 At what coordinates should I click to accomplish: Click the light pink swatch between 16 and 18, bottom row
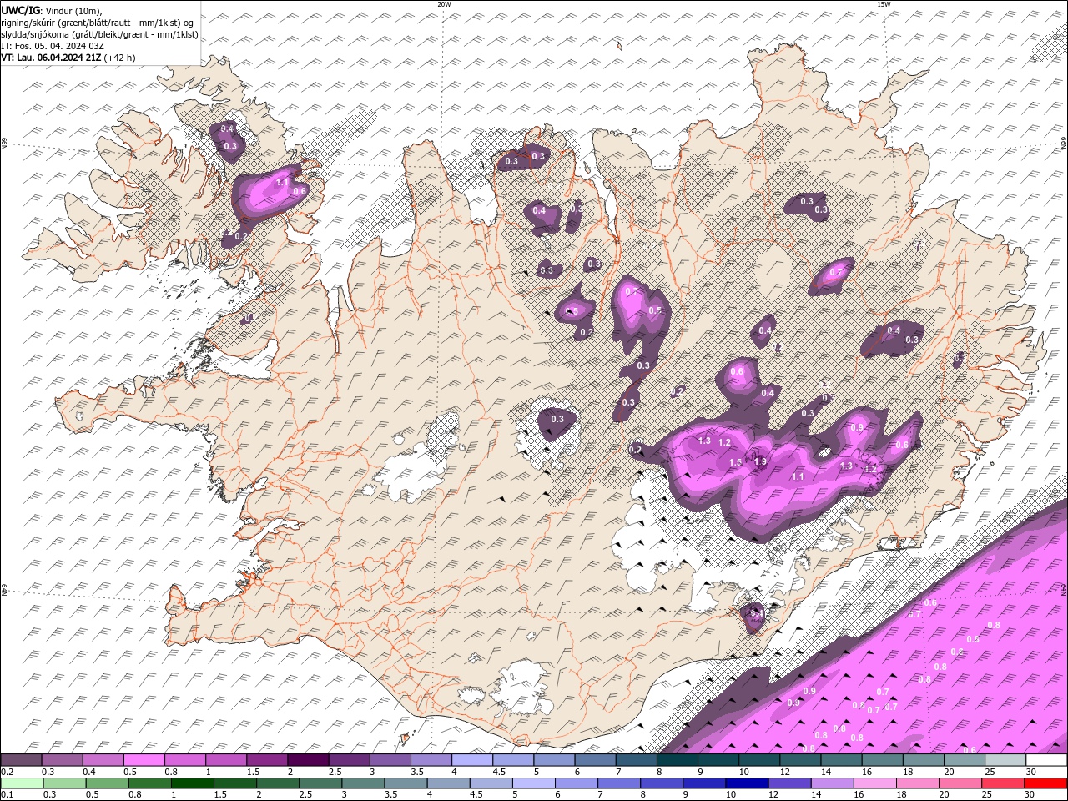pyautogui.click(x=875, y=783)
